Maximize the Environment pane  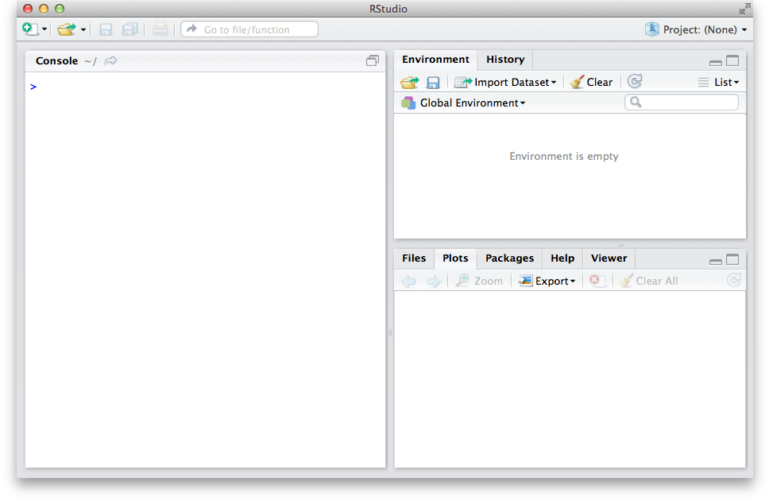732,60
